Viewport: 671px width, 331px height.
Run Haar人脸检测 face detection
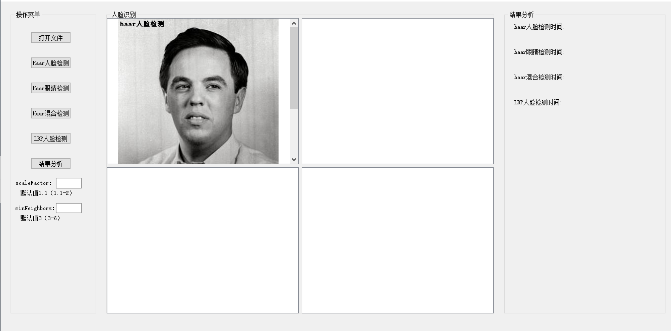50,63
